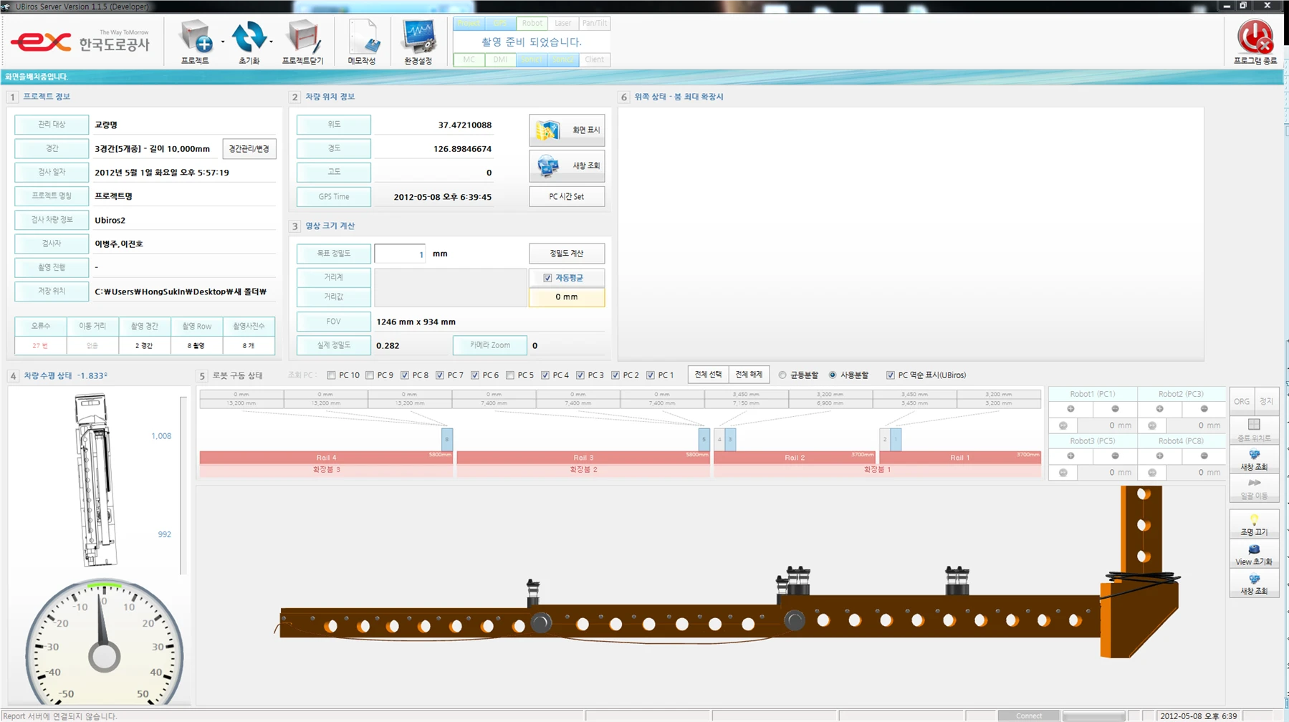Click Robot4 (PC8) minus icon

click(x=1204, y=456)
